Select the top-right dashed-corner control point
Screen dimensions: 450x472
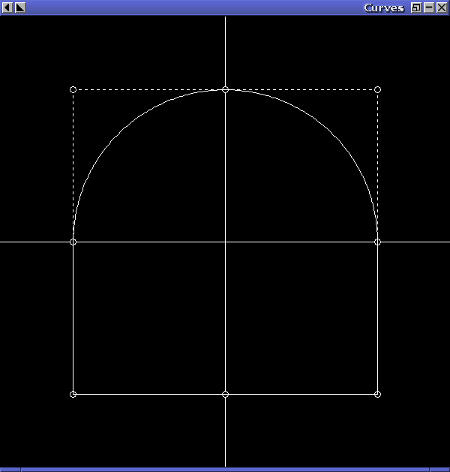[x=377, y=90]
